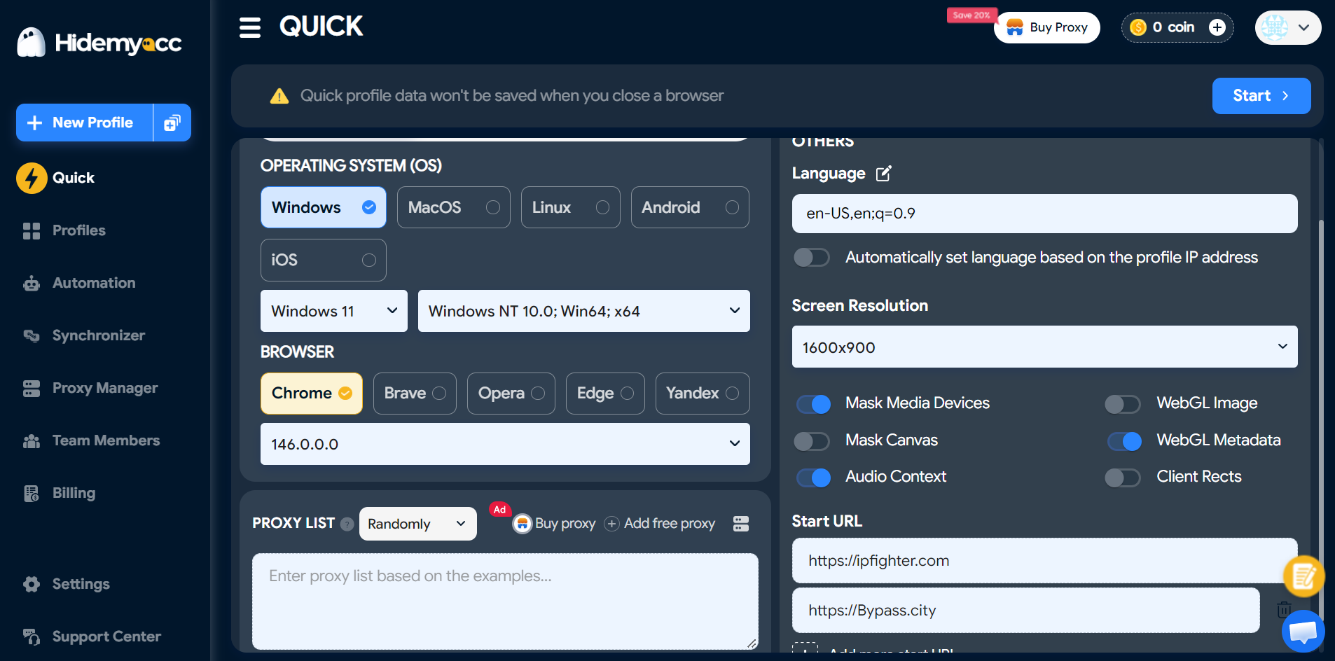Image resolution: width=1335 pixels, height=661 pixels.
Task: Switch to the Profiles section
Action: pos(78,230)
